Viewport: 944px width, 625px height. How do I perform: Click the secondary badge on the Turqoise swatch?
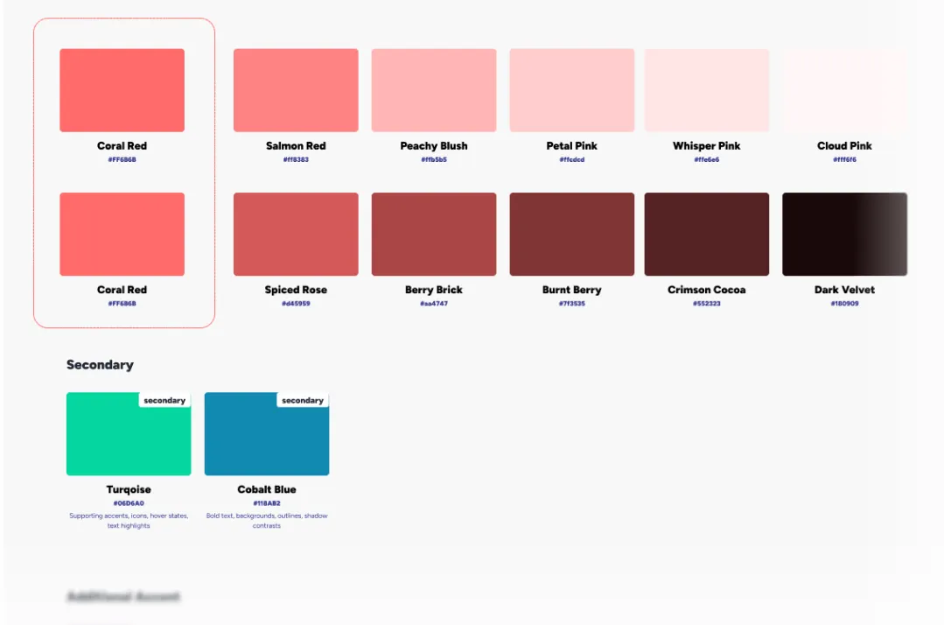pos(164,400)
